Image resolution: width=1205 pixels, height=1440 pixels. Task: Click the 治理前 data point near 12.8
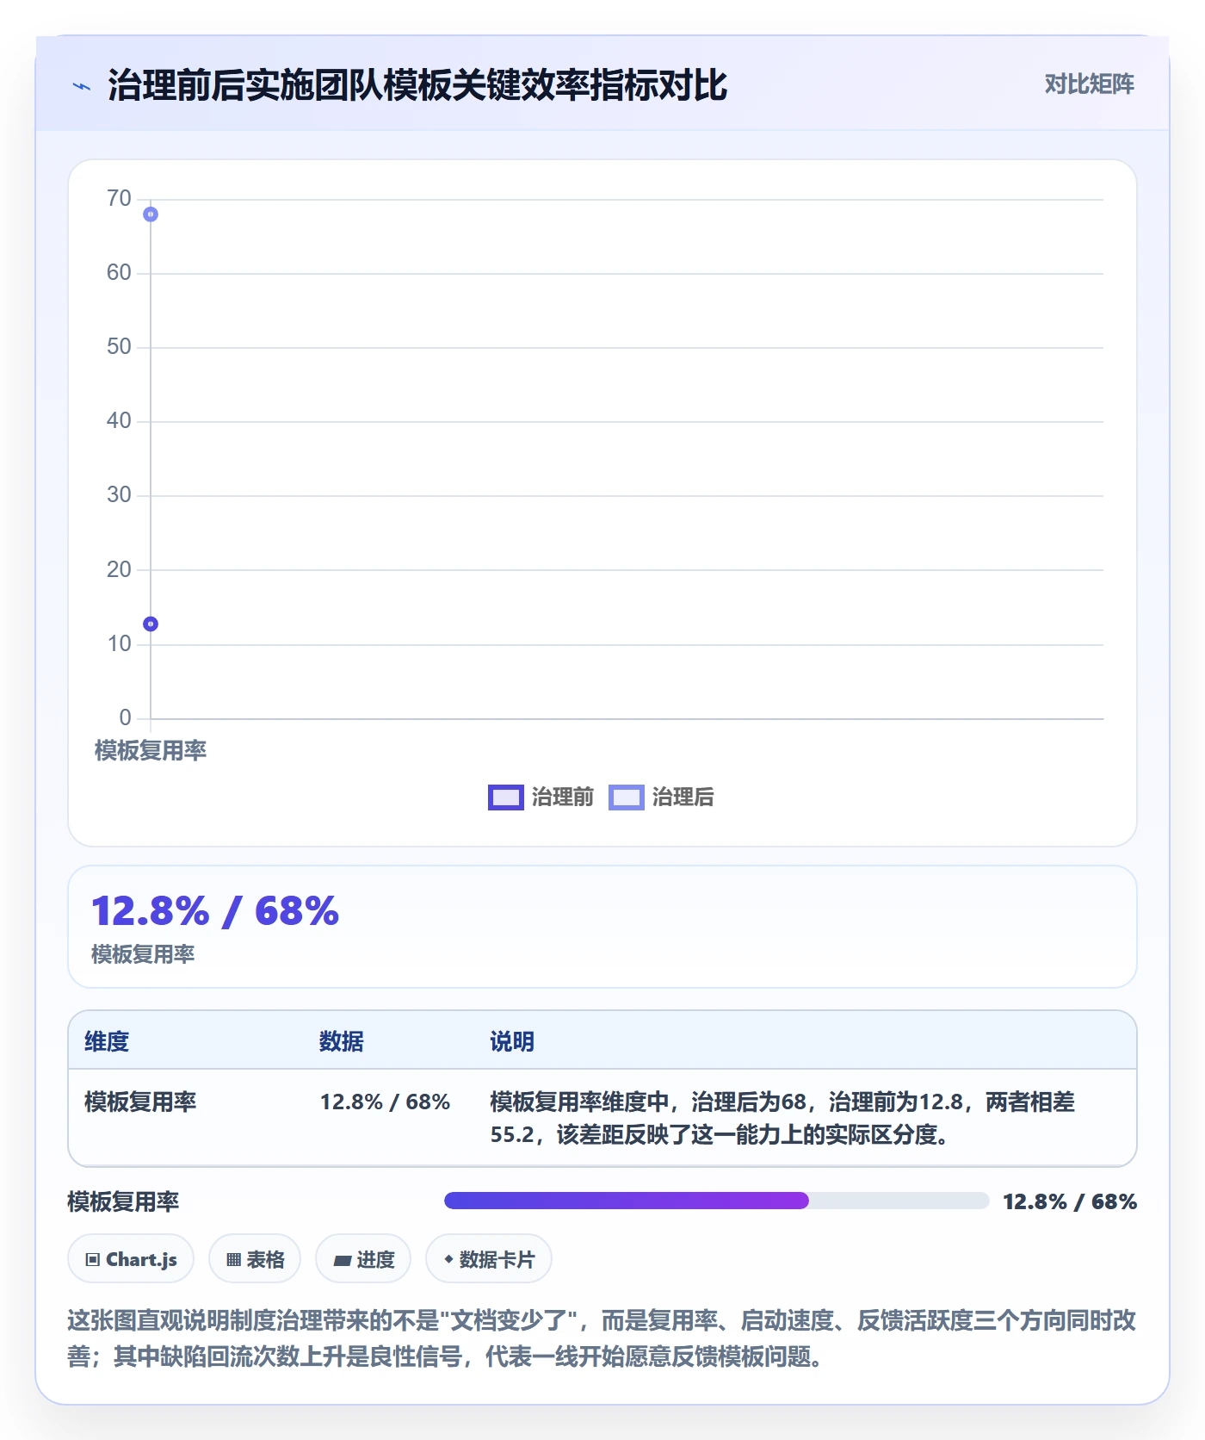pyautogui.click(x=151, y=624)
